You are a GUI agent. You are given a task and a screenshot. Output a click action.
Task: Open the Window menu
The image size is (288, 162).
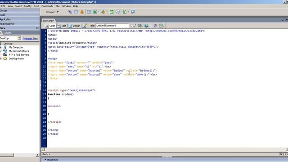(x=66, y=6)
